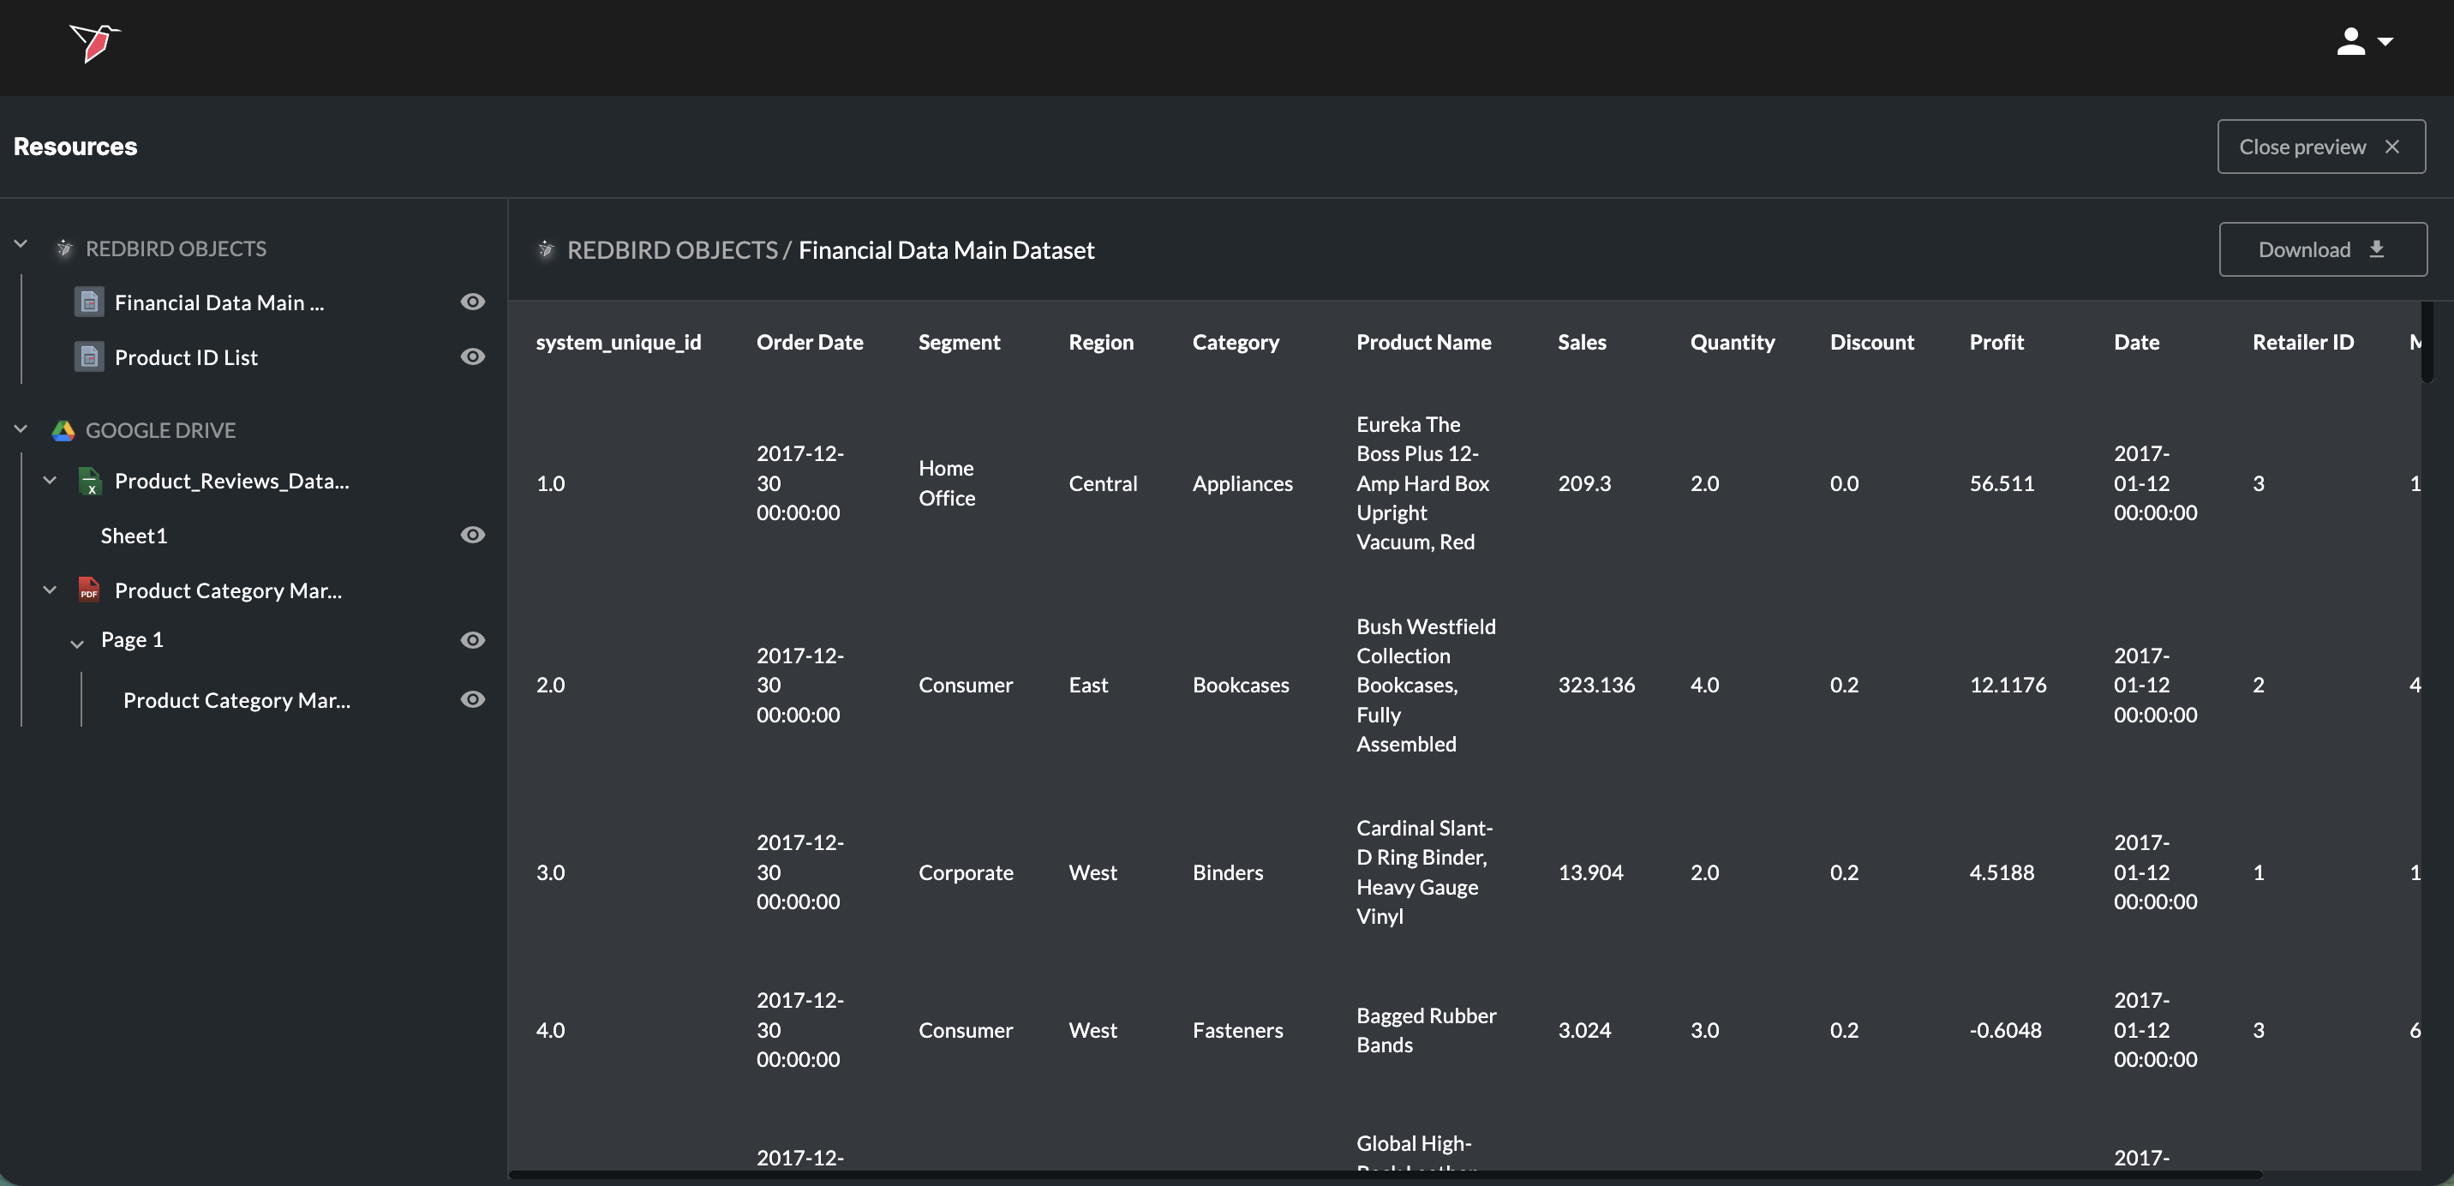Click the PDF icon for Product Category file
The width and height of the screenshot is (2454, 1186).
tap(88, 590)
